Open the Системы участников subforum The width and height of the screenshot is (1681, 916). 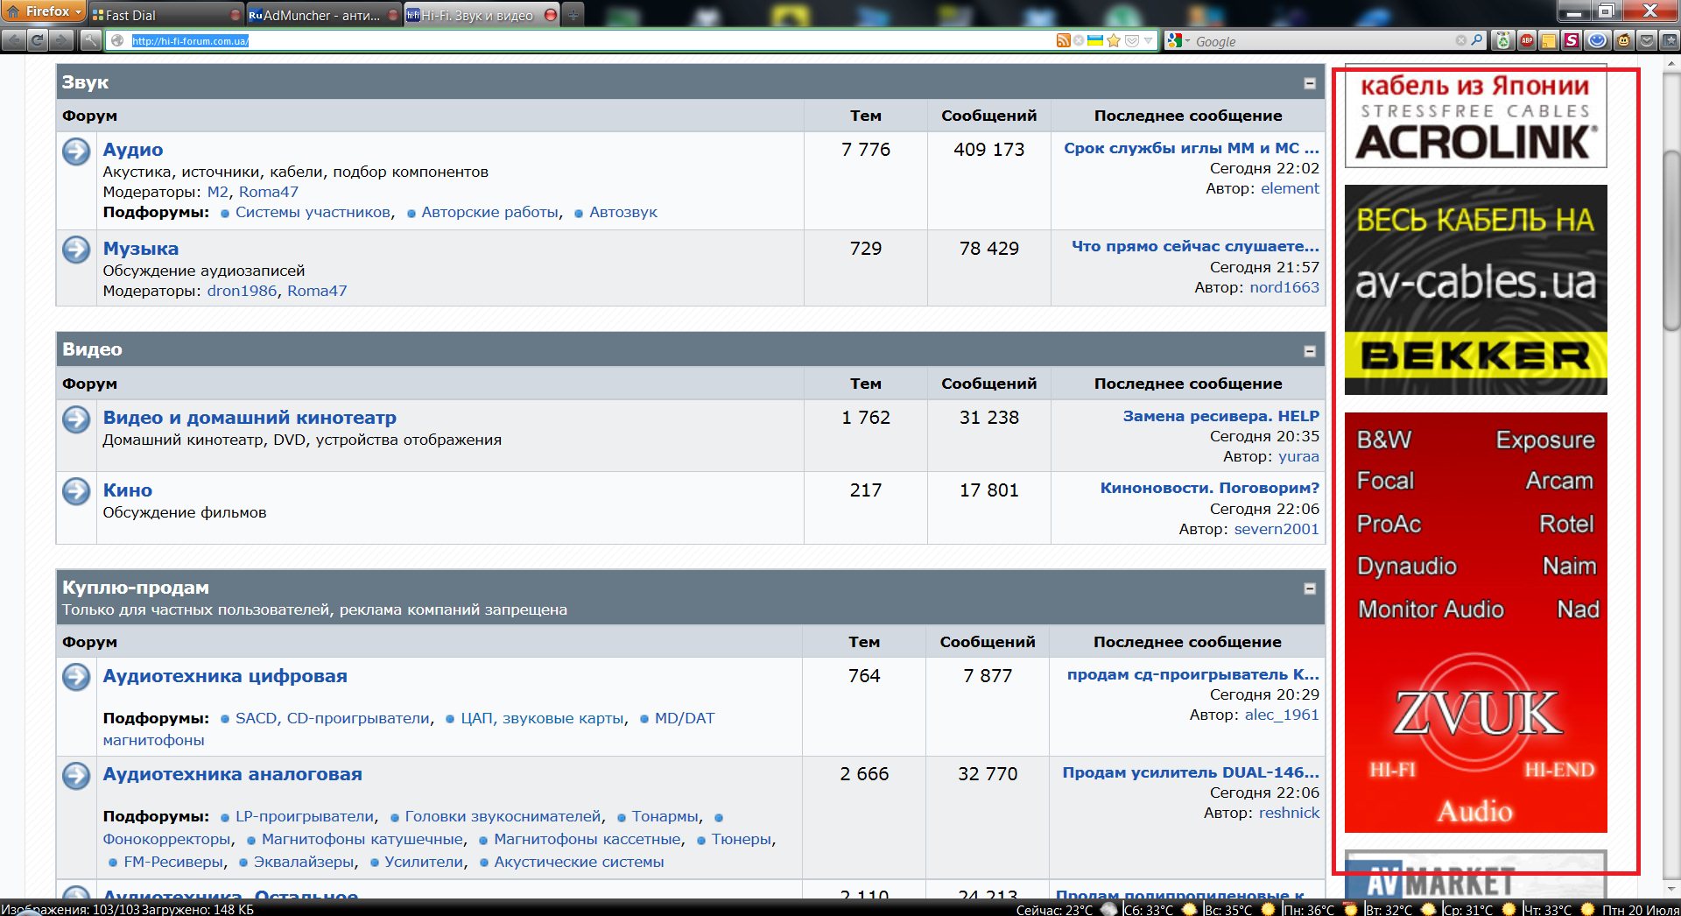coord(313,212)
